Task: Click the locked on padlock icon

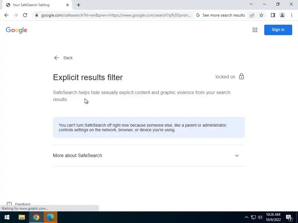Action: pyautogui.click(x=242, y=76)
